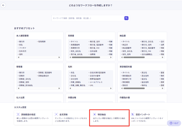Choose the 名刺 preset card
182x127 pixels.
tap(90, 67)
